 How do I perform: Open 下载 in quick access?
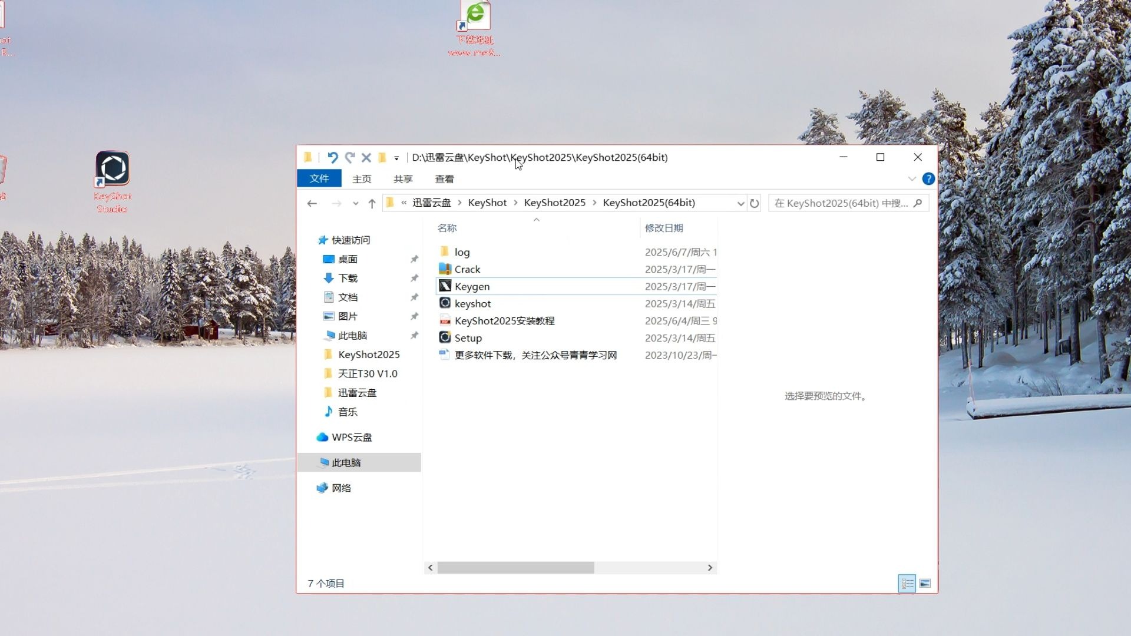[348, 278]
